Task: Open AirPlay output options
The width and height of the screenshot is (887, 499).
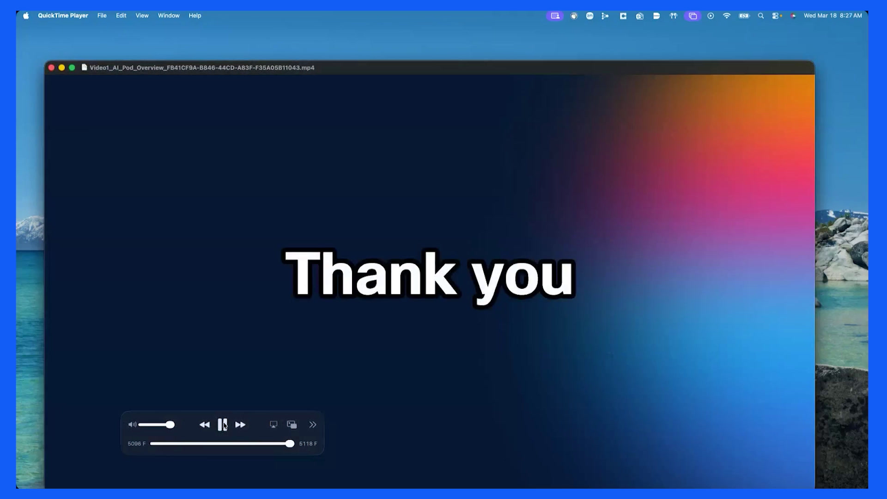Action: [x=273, y=425]
